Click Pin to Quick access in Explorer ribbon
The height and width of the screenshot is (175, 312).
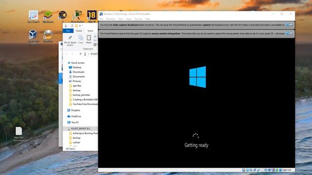pyautogui.click(x=70, y=41)
